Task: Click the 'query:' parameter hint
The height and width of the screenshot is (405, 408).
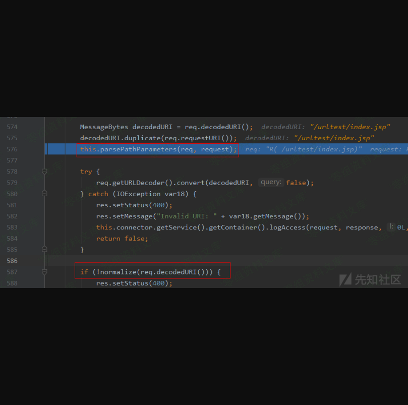Action: pyautogui.click(x=271, y=183)
